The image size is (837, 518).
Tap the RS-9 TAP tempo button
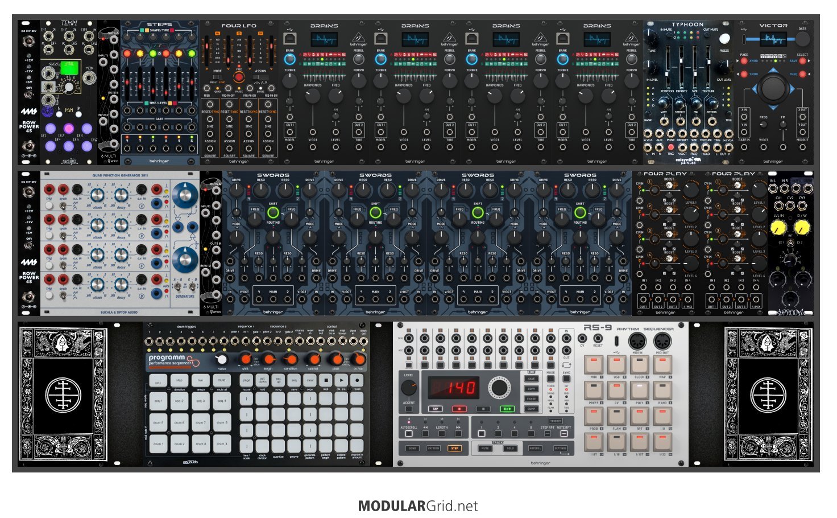point(436,409)
